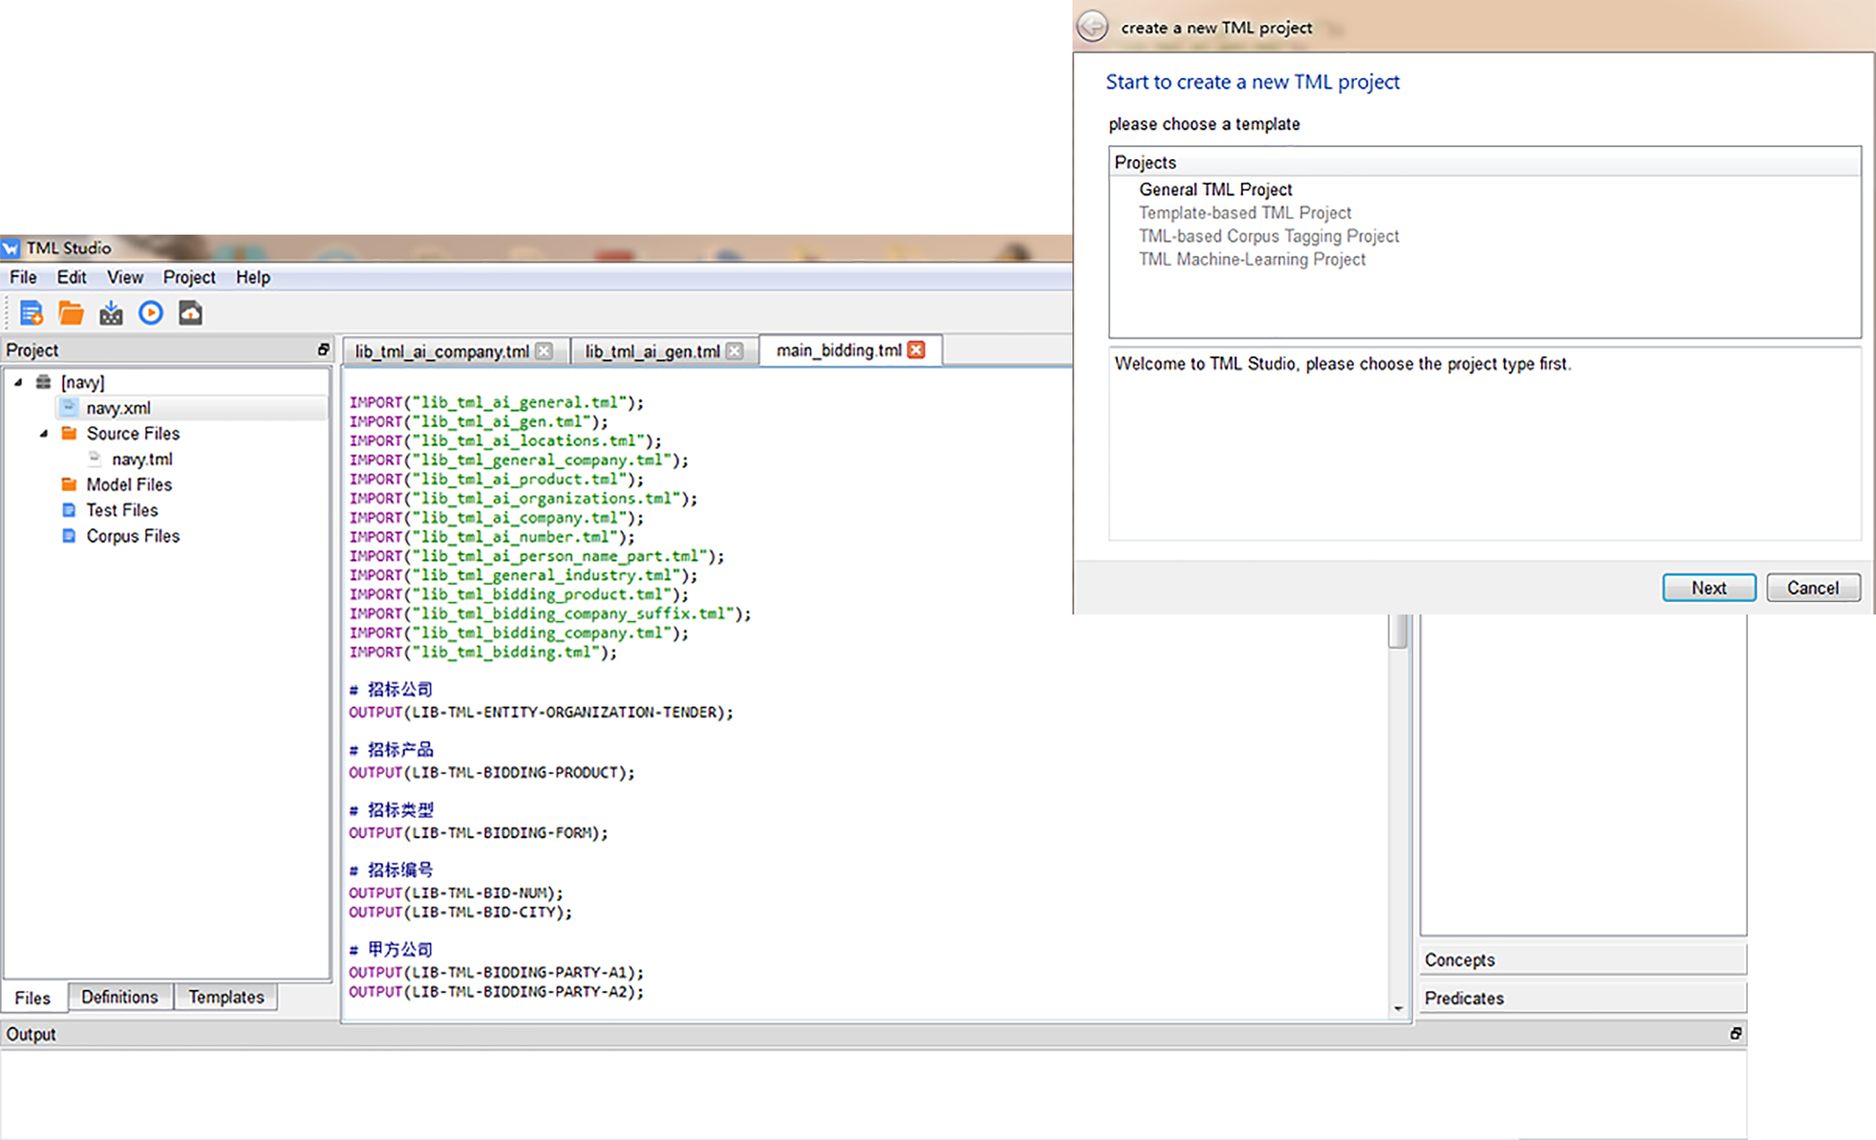Close the lib_tml_ai_gen.tml tab
Image resolution: width=1876 pixels, height=1140 pixels.
click(x=734, y=351)
